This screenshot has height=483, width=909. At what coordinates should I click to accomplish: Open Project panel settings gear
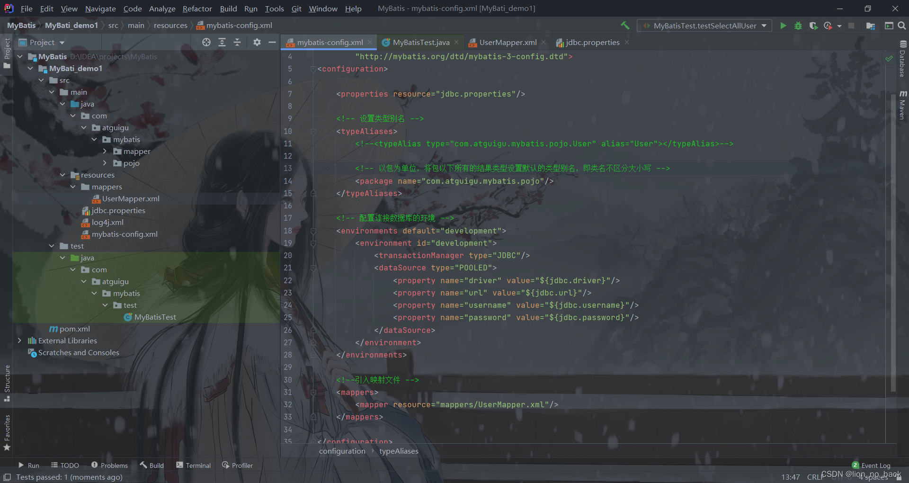pos(257,42)
